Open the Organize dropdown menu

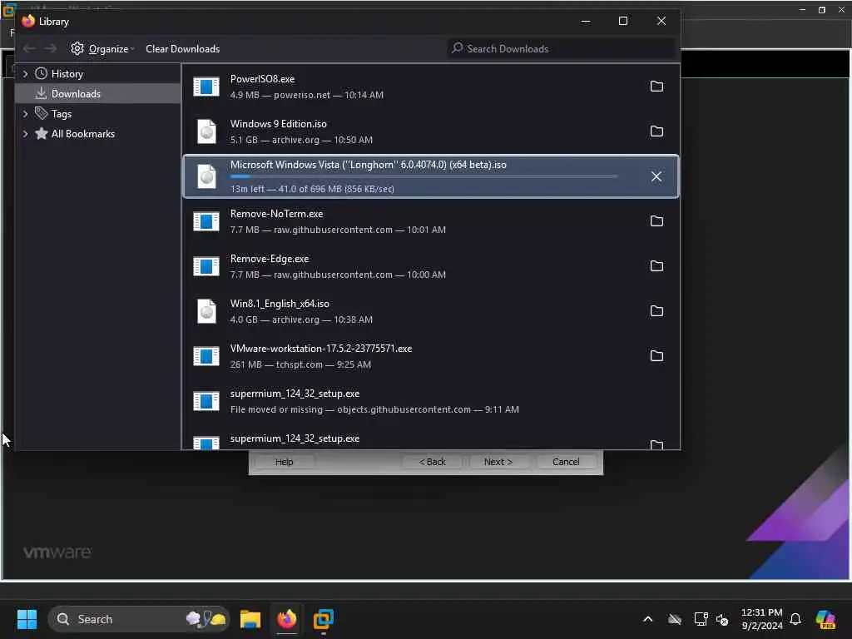(x=102, y=49)
